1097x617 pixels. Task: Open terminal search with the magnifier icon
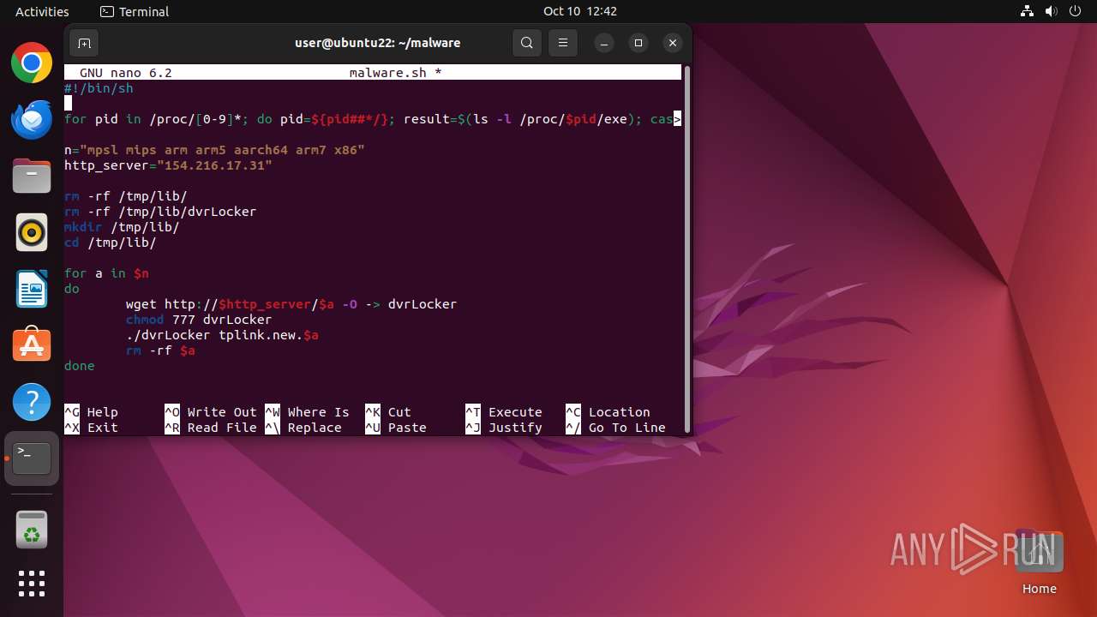pos(527,43)
